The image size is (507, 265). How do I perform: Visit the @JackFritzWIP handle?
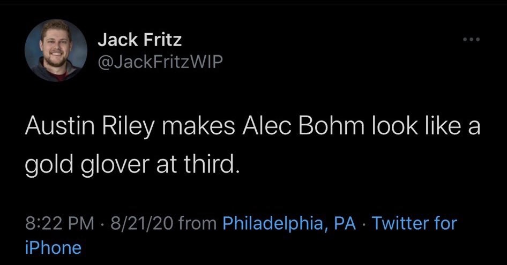[159, 63]
